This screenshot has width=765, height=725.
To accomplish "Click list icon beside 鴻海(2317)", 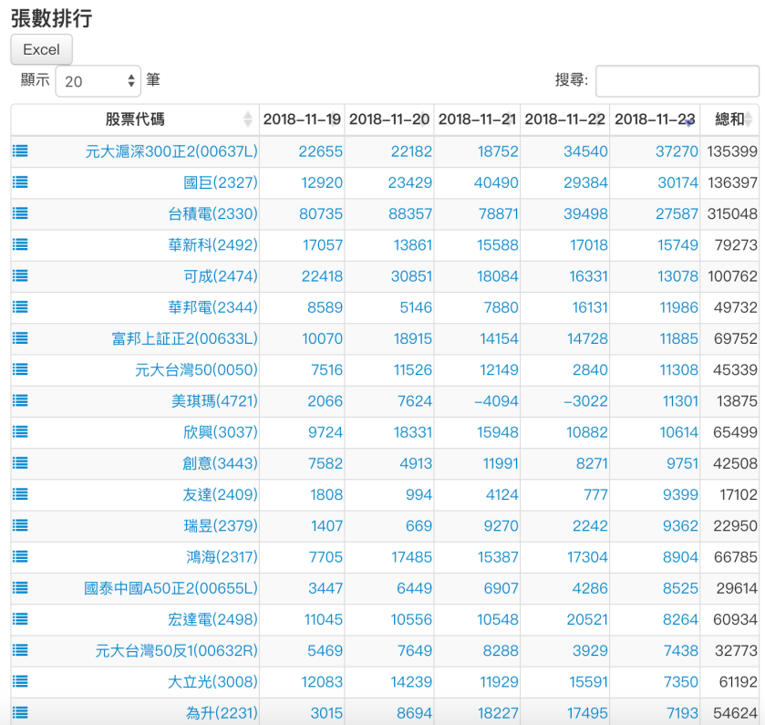I will pos(20,556).
